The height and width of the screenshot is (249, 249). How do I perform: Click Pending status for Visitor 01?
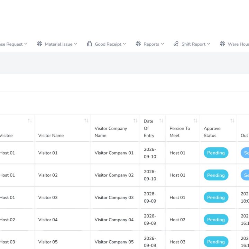point(216,153)
